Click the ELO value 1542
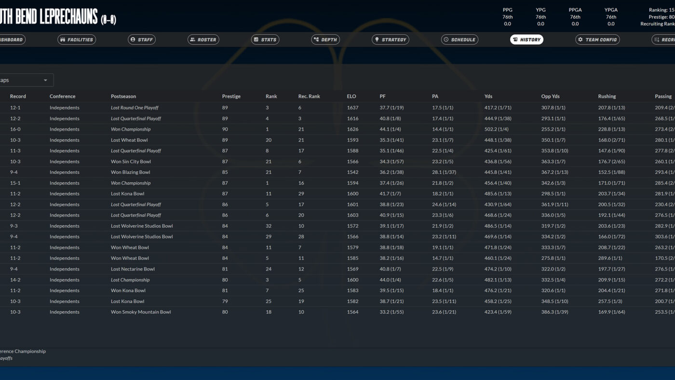The width and height of the screenshot is (675, 380). tap(352, 172)
